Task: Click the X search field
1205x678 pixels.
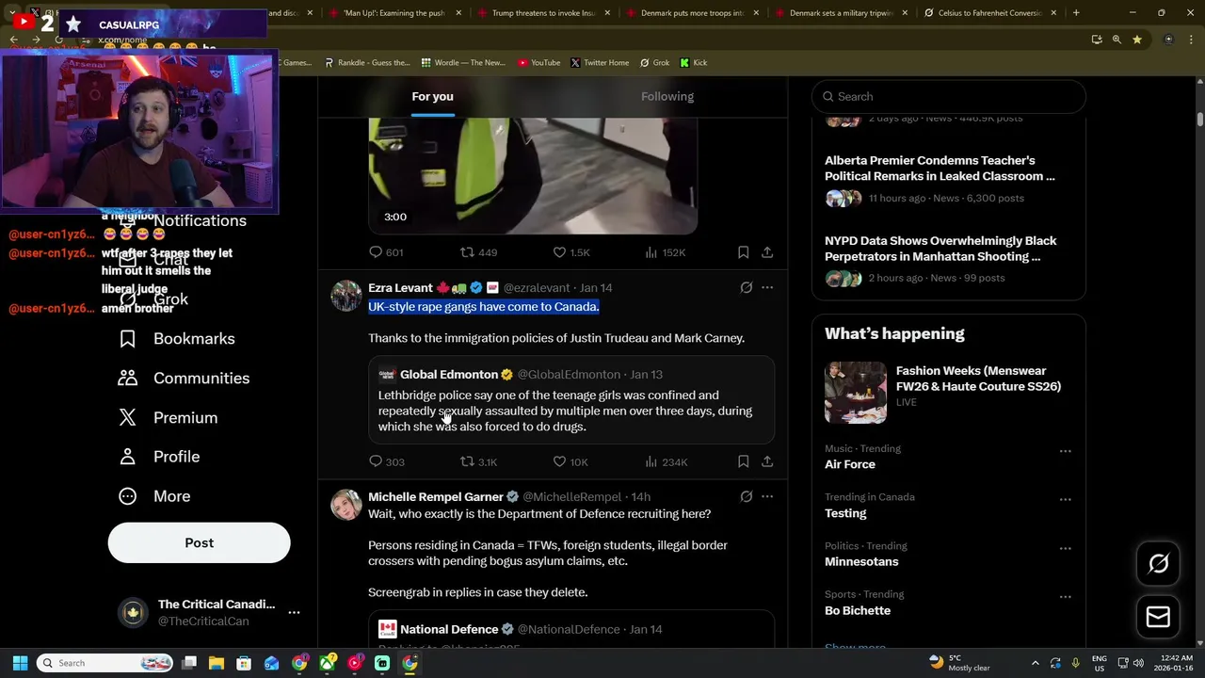Action: [949, 96]
